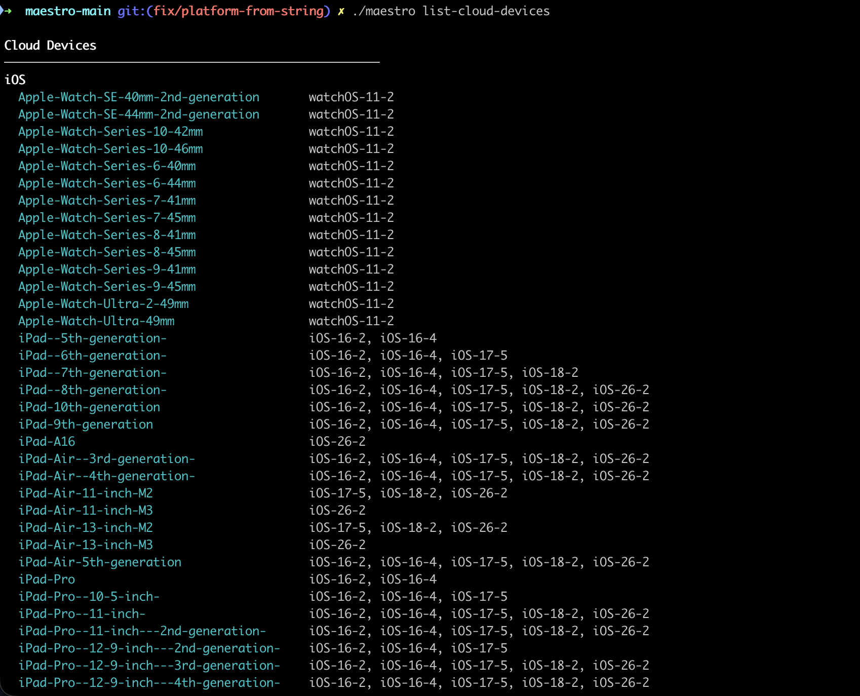Click the Apple-Watch-Series-9-41mm entry

pos(107,269)
